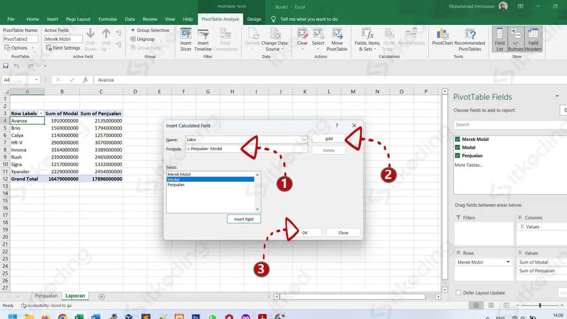Toggle Field Headers show button
The width and height of the screenshot is (567, 319).
coord(533,39)
